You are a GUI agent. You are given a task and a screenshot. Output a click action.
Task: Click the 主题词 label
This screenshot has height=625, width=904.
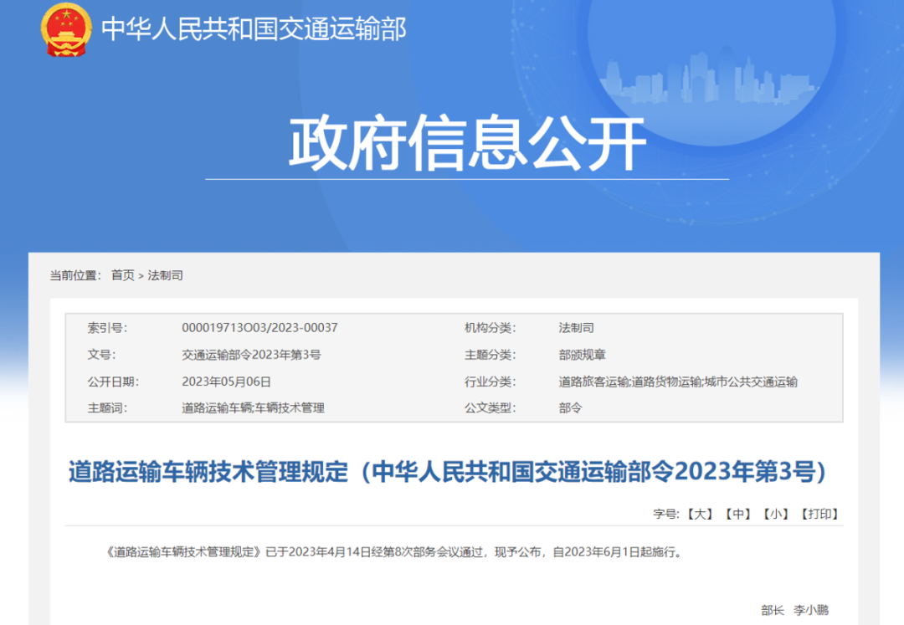[107, 407]
